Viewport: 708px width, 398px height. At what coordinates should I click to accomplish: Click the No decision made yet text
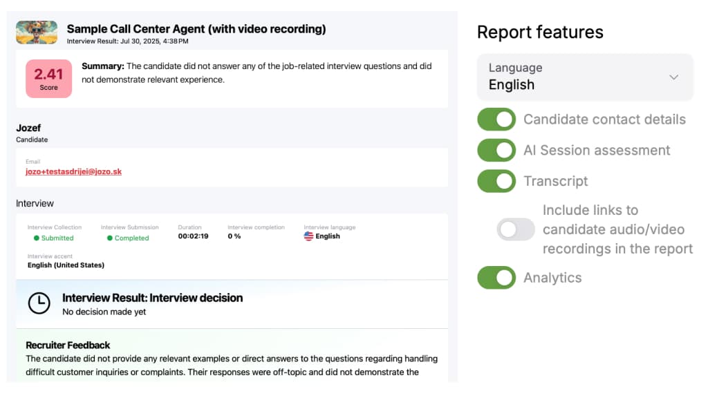(x=104, y=312)
